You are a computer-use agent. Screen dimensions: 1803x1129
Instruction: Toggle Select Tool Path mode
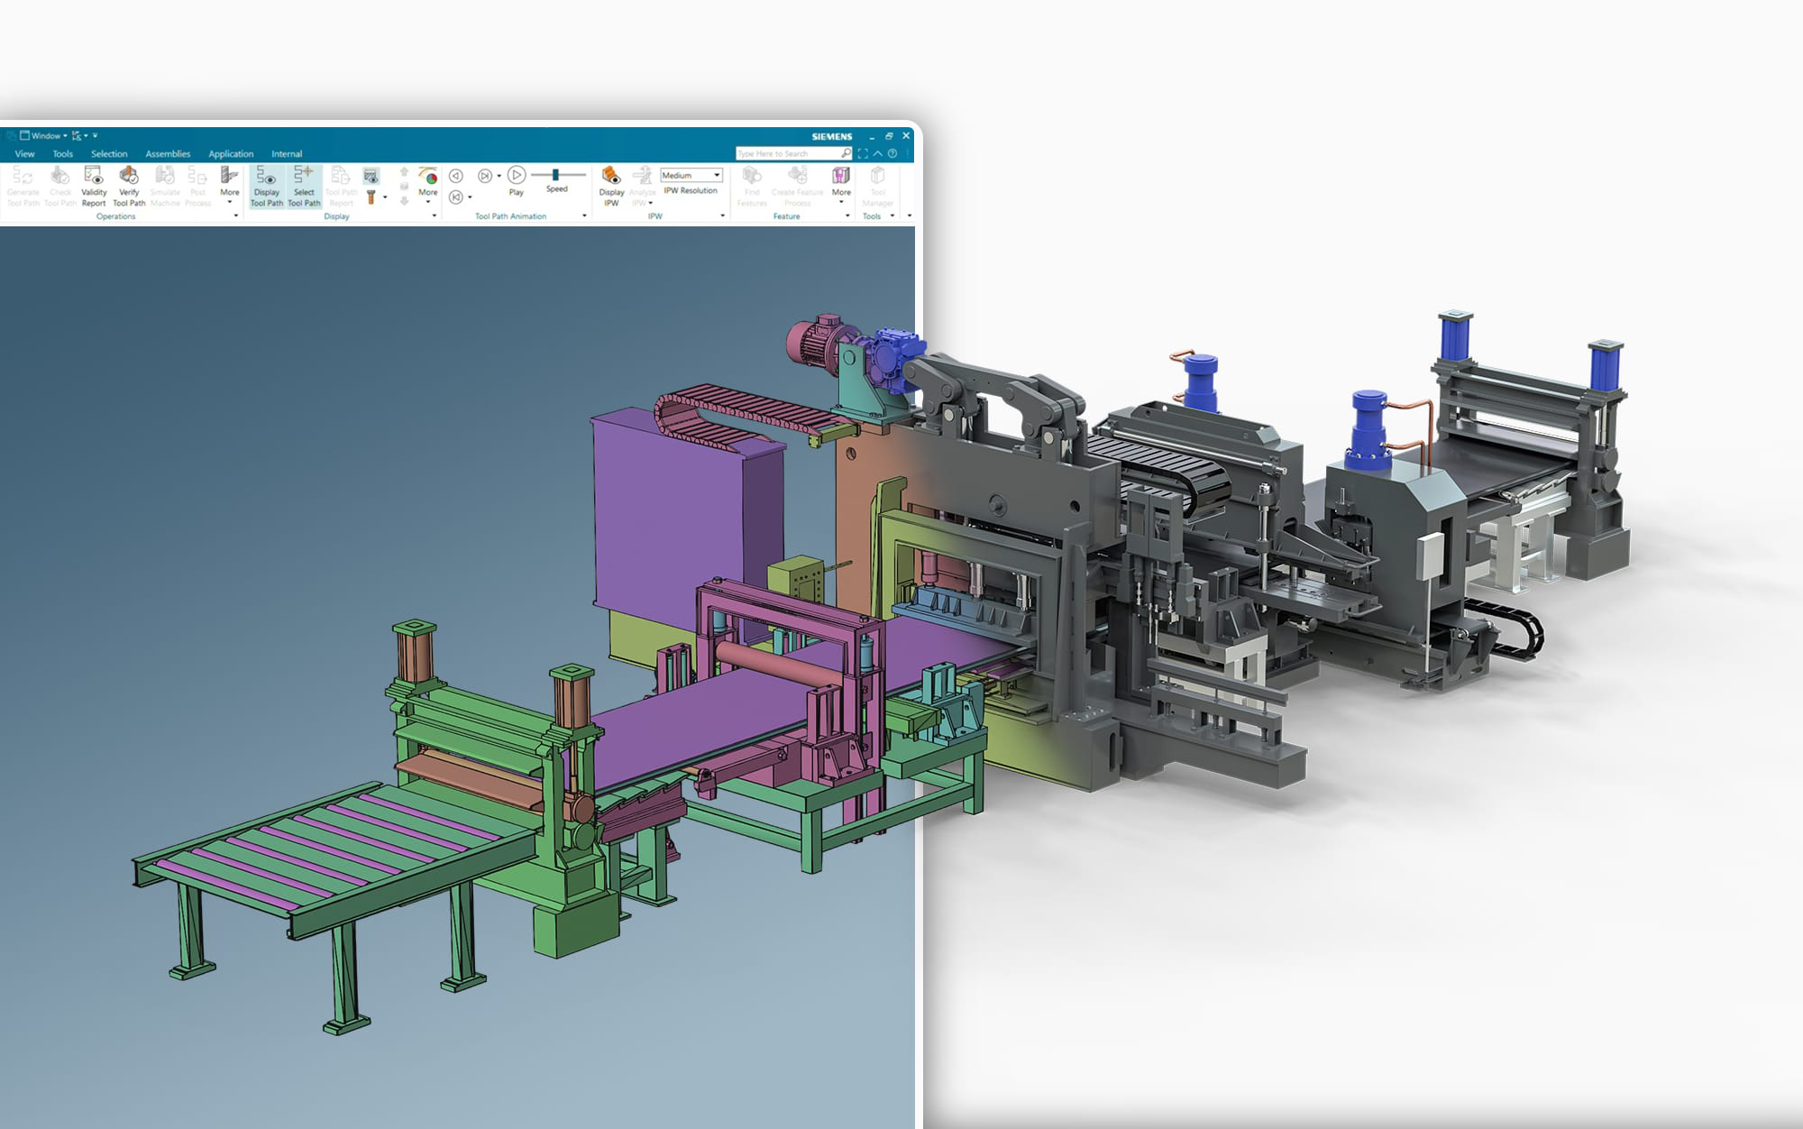304,186
